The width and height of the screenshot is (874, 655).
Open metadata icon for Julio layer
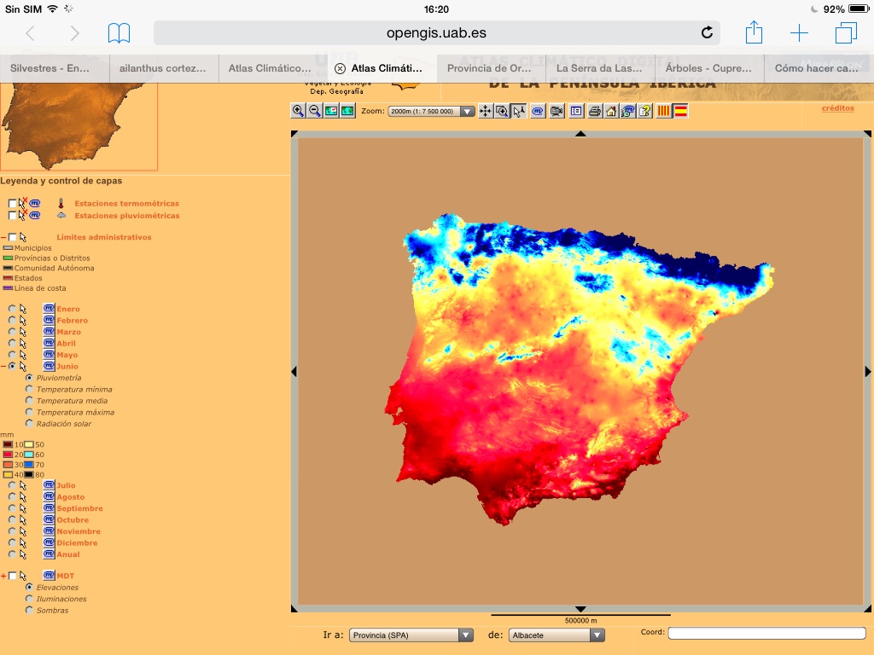49,485
